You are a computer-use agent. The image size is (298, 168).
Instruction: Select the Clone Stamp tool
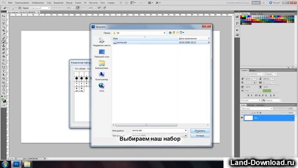pyautogui.click(x=4, y=46)
